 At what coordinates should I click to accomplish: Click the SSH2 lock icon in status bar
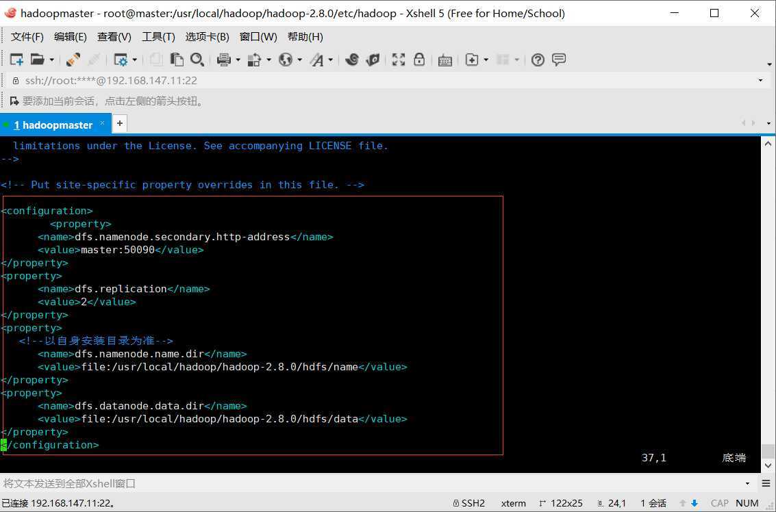(x=455, y=503)
